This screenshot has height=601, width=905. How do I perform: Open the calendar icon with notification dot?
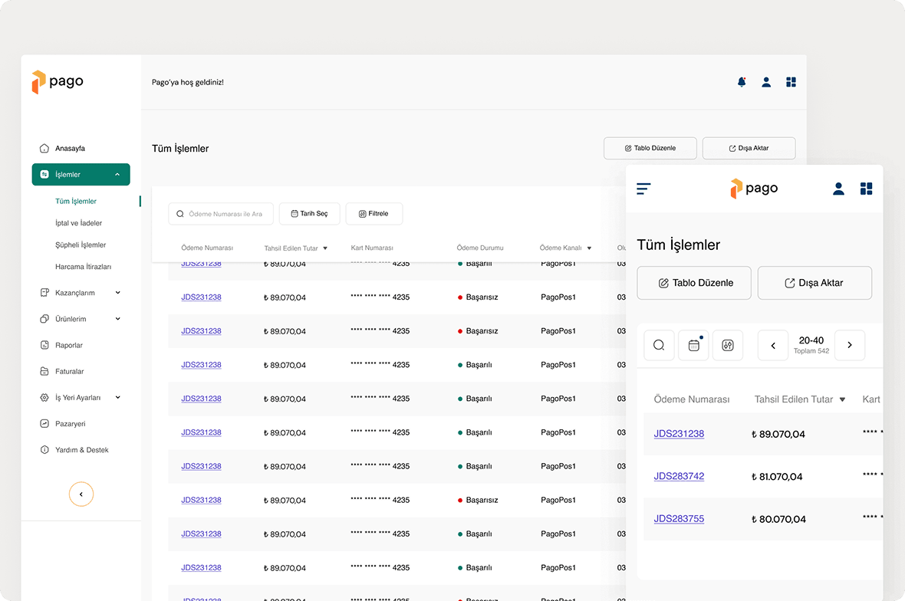(693, 345)
